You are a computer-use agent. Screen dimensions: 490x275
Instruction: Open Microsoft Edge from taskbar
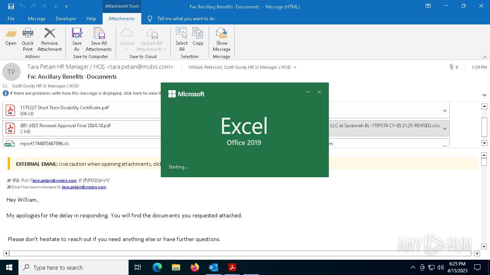tap(157, 267)
